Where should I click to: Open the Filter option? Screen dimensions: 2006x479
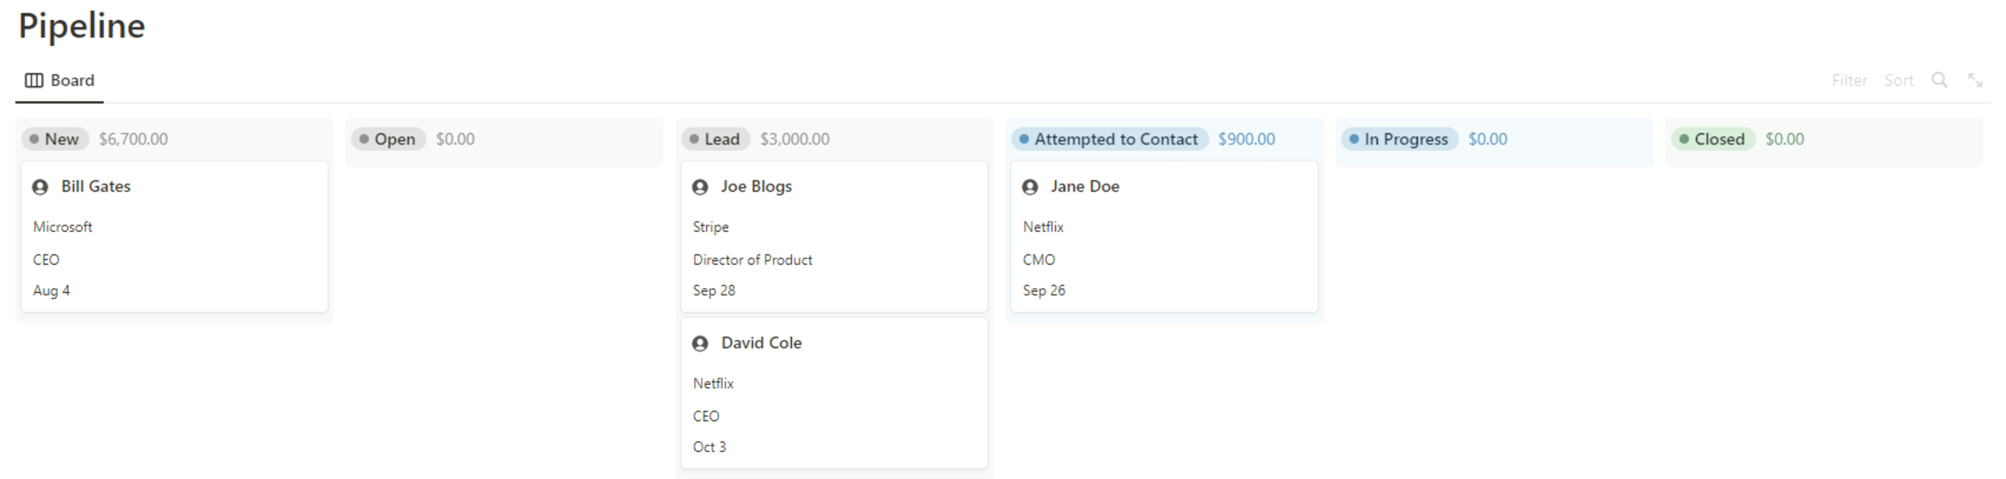tap(1849, 80)
